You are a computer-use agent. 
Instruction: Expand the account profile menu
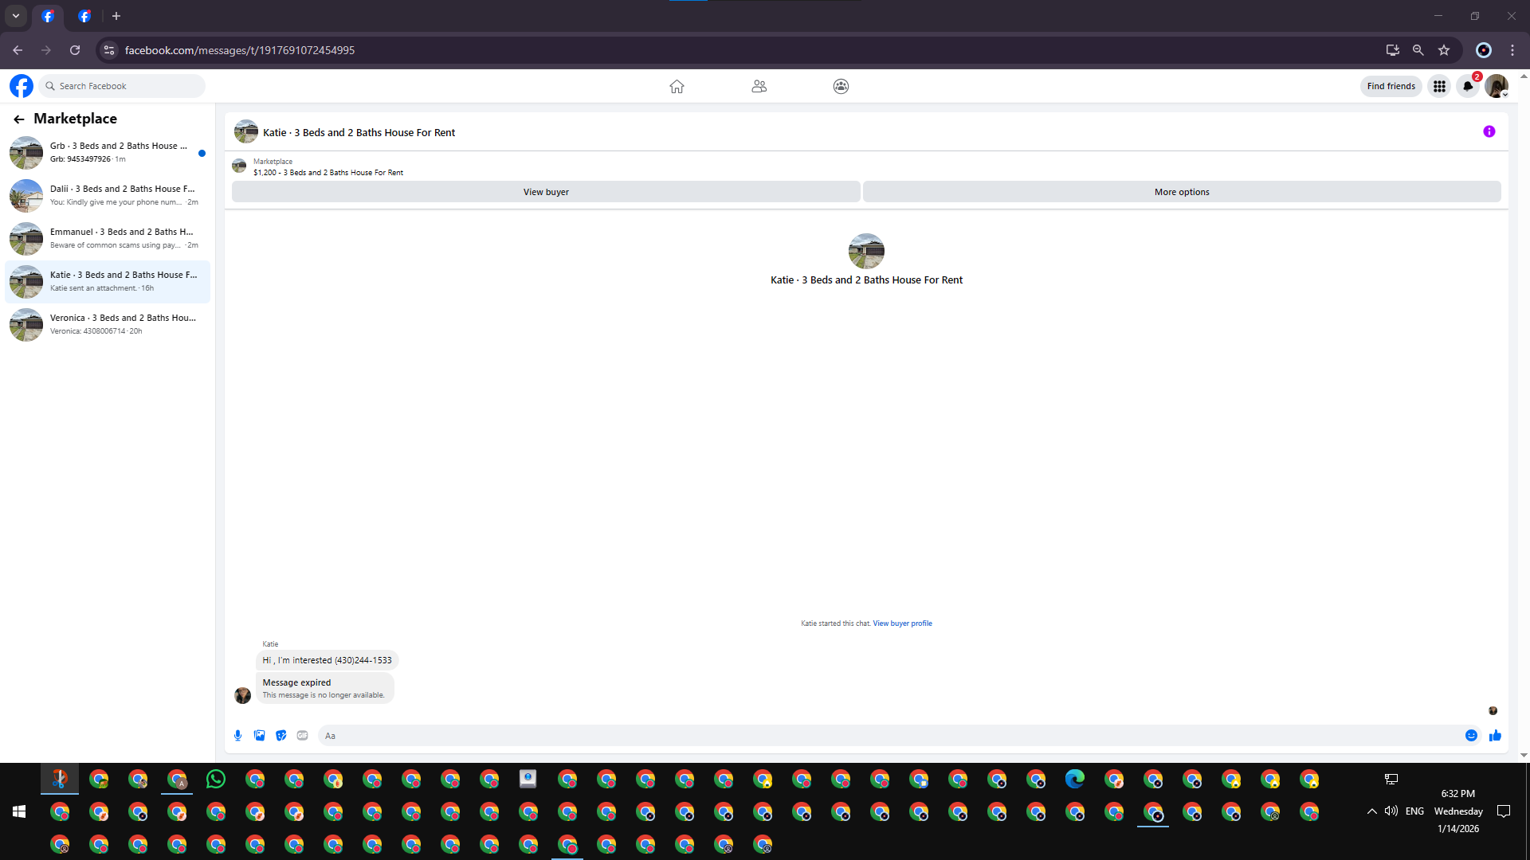pyautogui.click(x=1497, y=86)
